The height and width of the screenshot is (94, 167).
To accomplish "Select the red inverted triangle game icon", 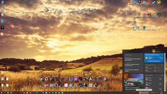I will [81, 79].
